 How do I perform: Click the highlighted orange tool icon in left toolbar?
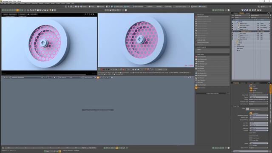17,10
